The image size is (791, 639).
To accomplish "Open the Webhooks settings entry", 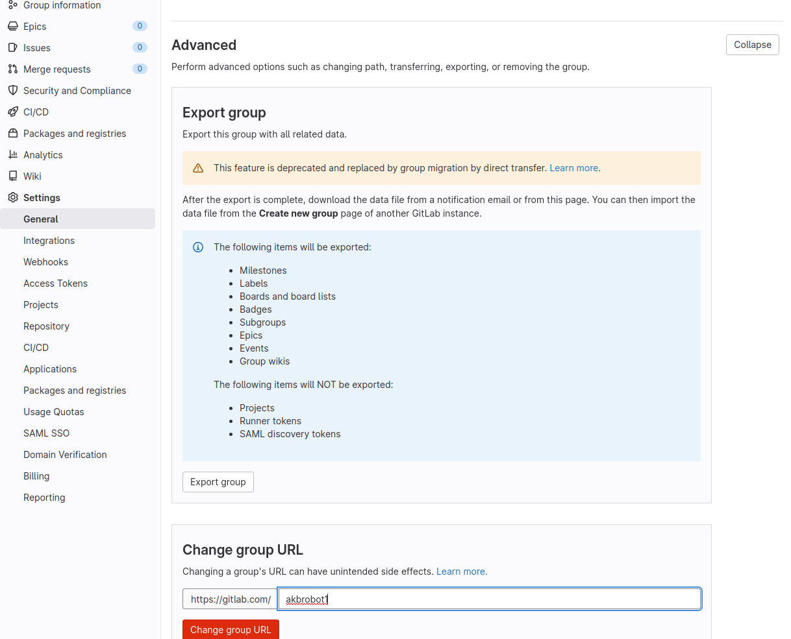I will (x=45, y=261).
